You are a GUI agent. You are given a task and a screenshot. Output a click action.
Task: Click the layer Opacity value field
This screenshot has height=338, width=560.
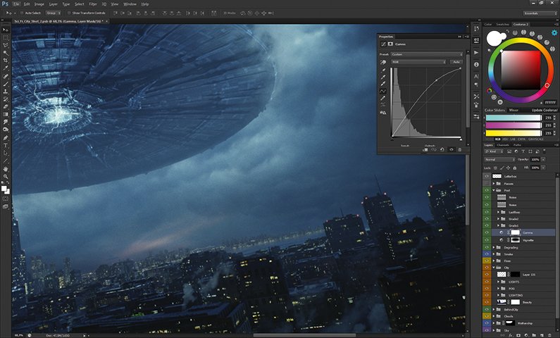535,160
